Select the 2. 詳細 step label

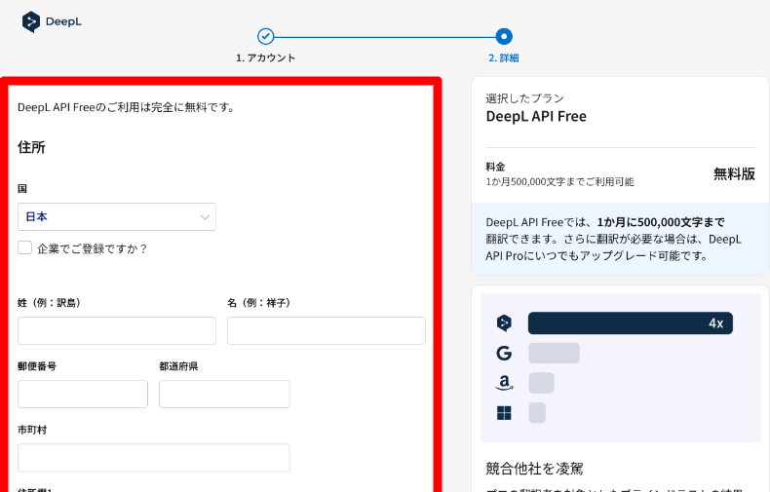[x=504, y=57]
